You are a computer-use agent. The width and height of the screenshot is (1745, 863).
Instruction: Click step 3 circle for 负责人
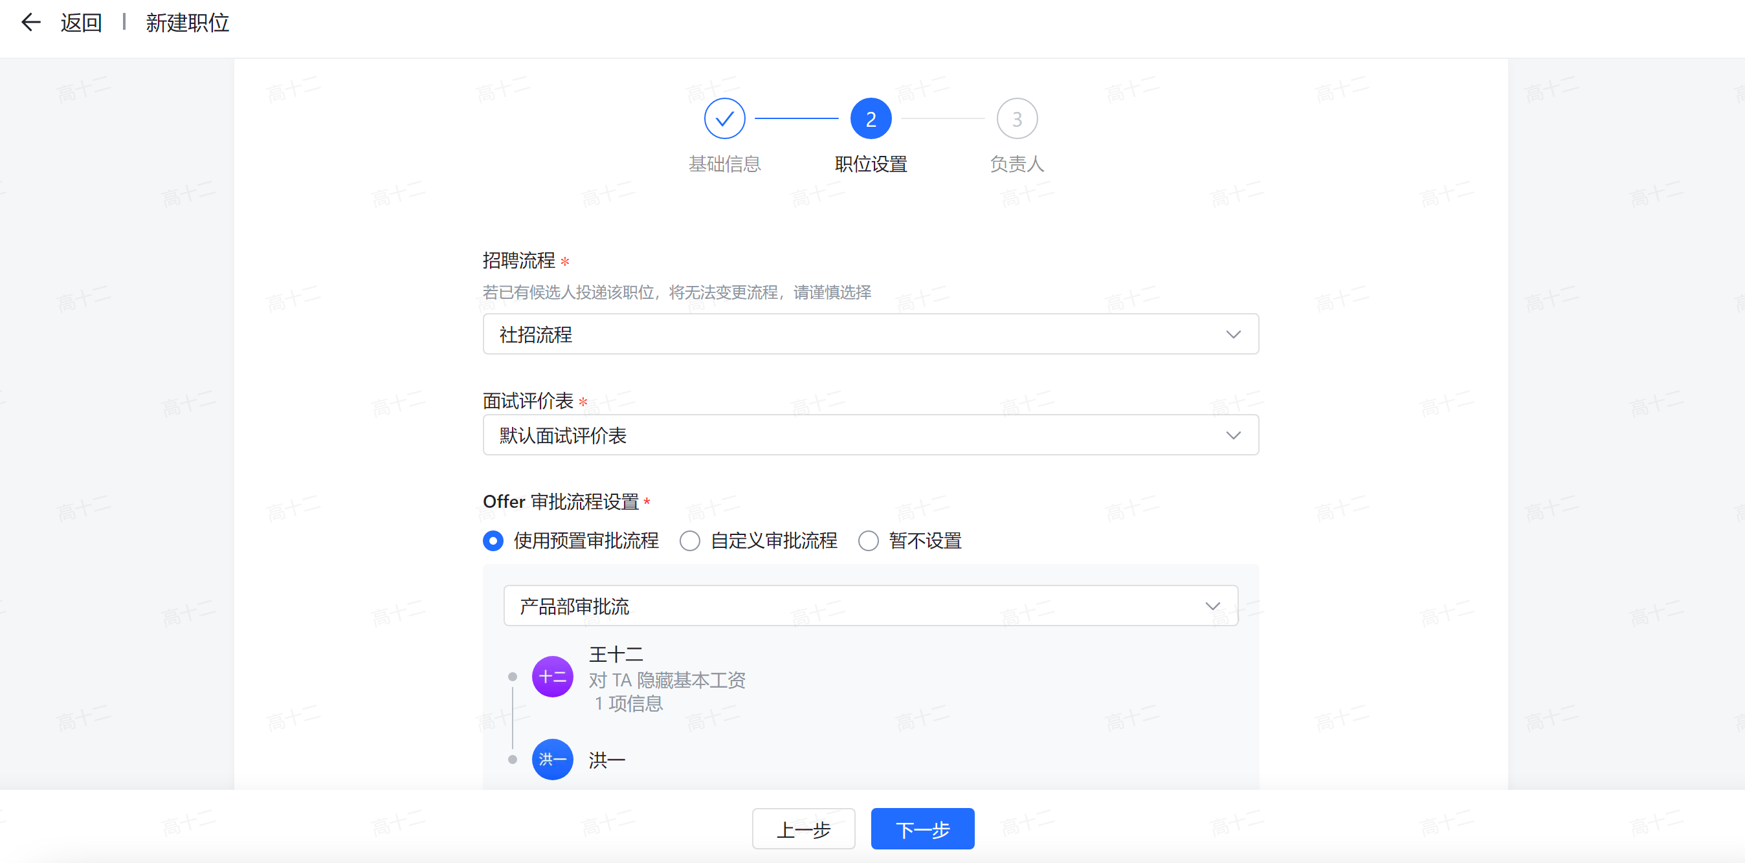point(1017,119)
